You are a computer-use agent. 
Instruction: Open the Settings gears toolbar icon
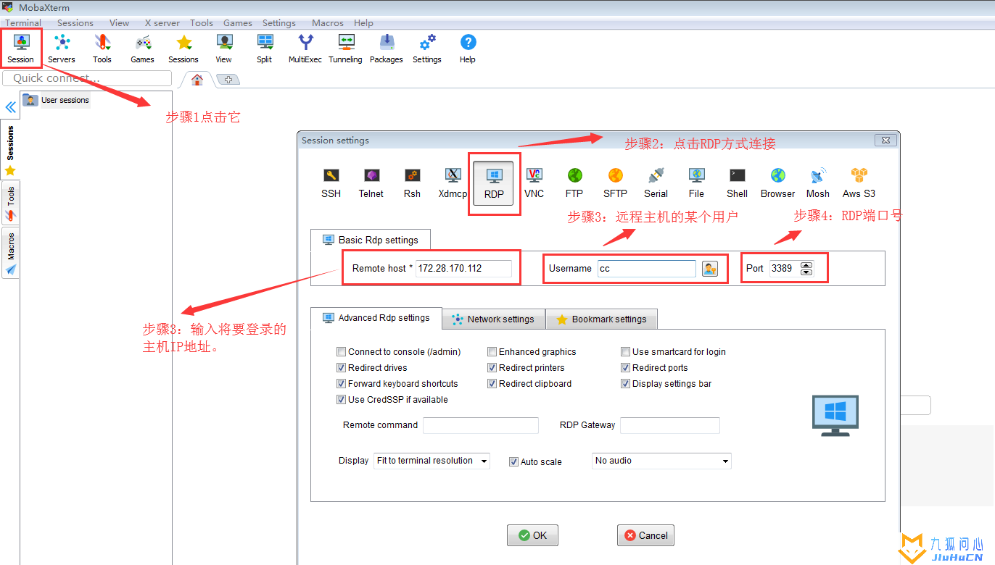(427, 49)
